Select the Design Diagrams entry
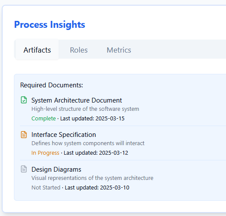226x216 pixels. (56, 169)
